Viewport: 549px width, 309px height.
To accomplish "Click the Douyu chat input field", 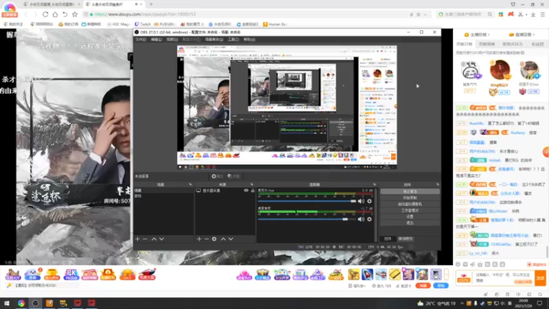I will pyautogui.click(x=504, y=278).
